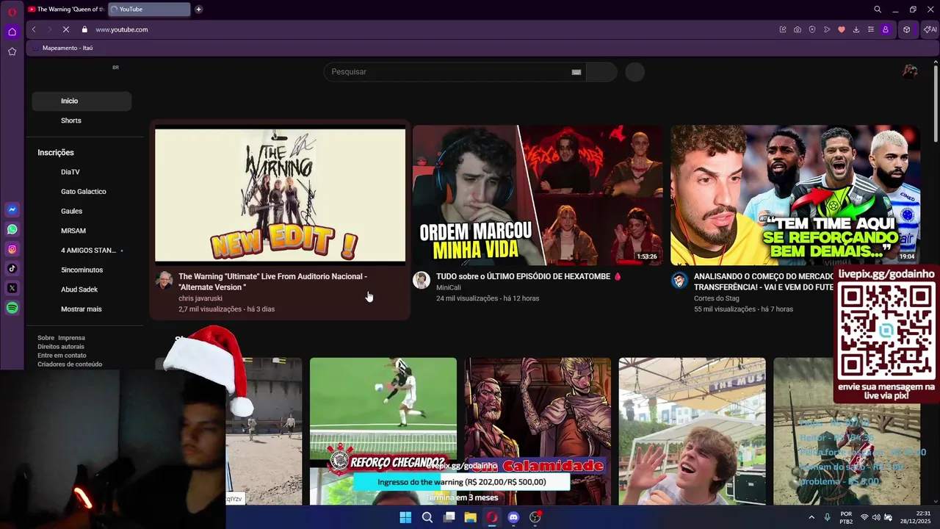This screenshot has width=940, height=529.
Task: Click the My Flow send arrow icon
Action: (827, 29)
